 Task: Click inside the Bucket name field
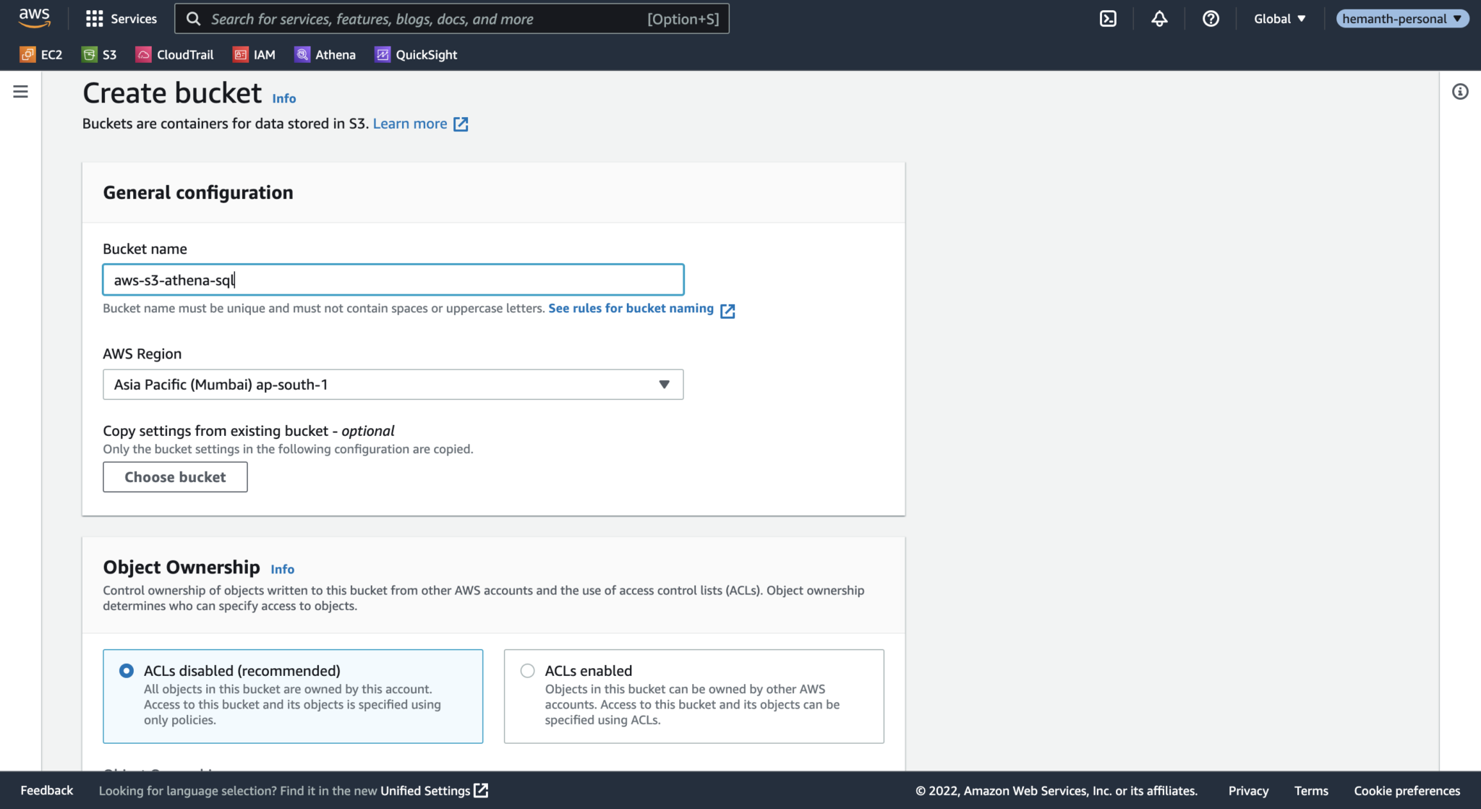click(x=393, y=279)
